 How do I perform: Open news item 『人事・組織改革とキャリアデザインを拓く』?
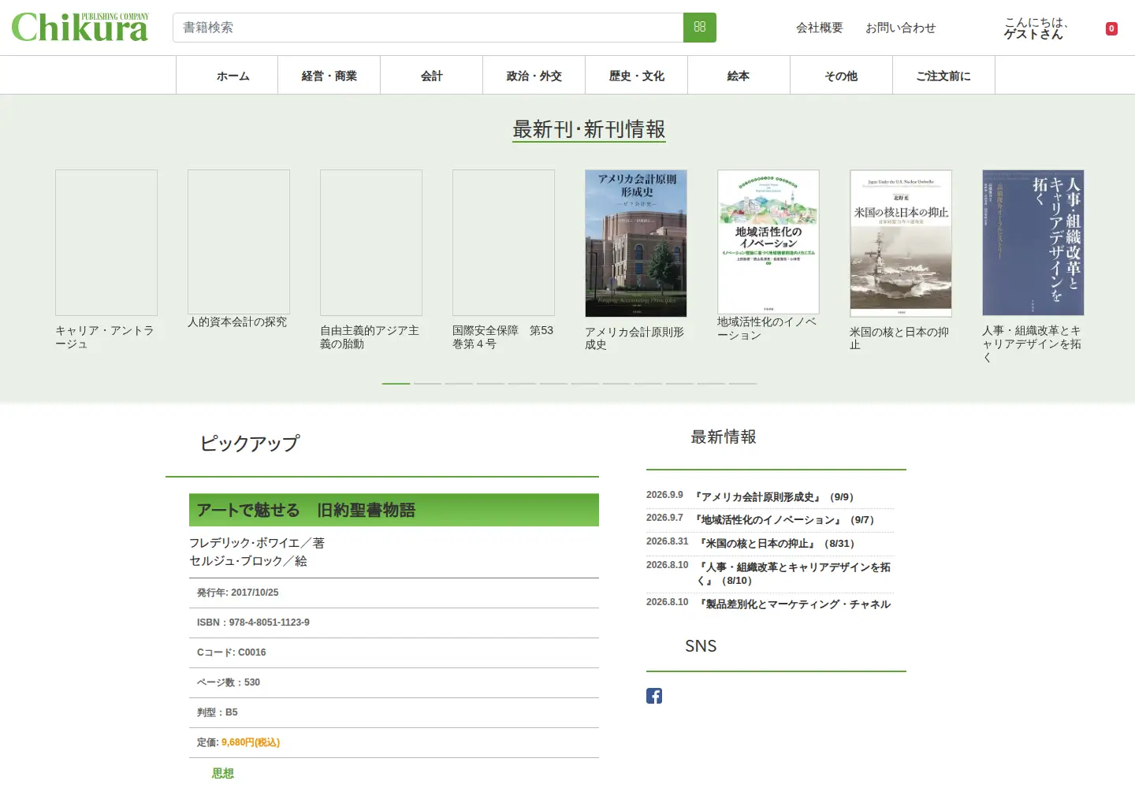pyautogui.click(x=794, y=574)
